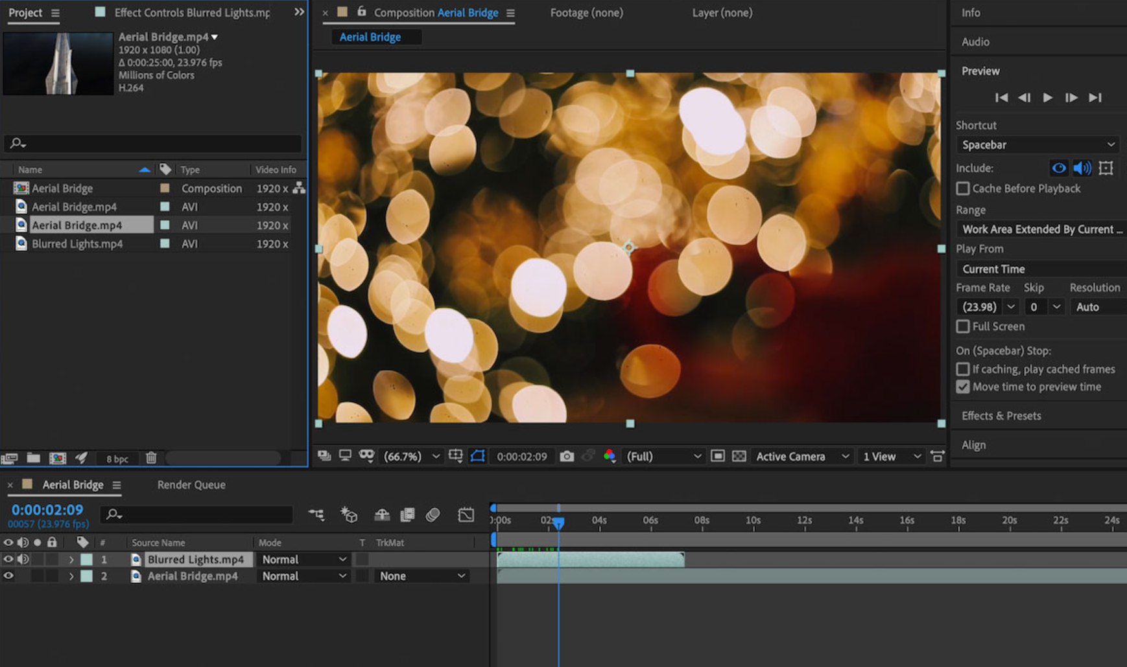Viewport: 1127px width, 667px height.
Task: Check If caching, play cached frames
Action: tap(963, 369)
